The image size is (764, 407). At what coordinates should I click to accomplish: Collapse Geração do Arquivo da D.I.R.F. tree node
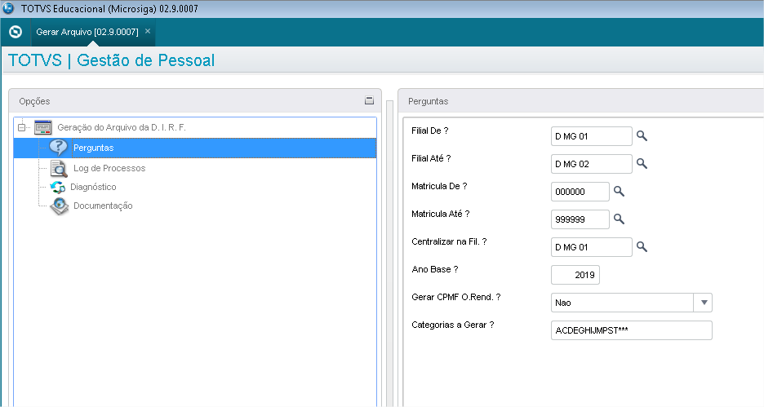pyautogui.click(x=21, y=127)
